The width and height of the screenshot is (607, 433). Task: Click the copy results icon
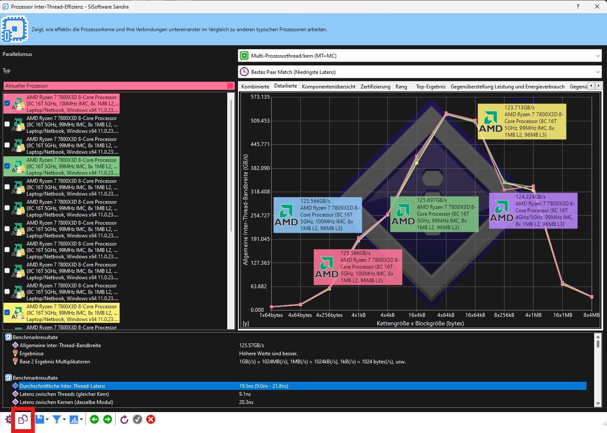[23, 419]
